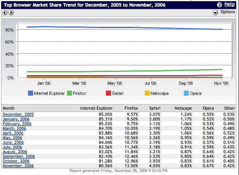
Task: Open the February, 2006 report link
Action: 17,124
